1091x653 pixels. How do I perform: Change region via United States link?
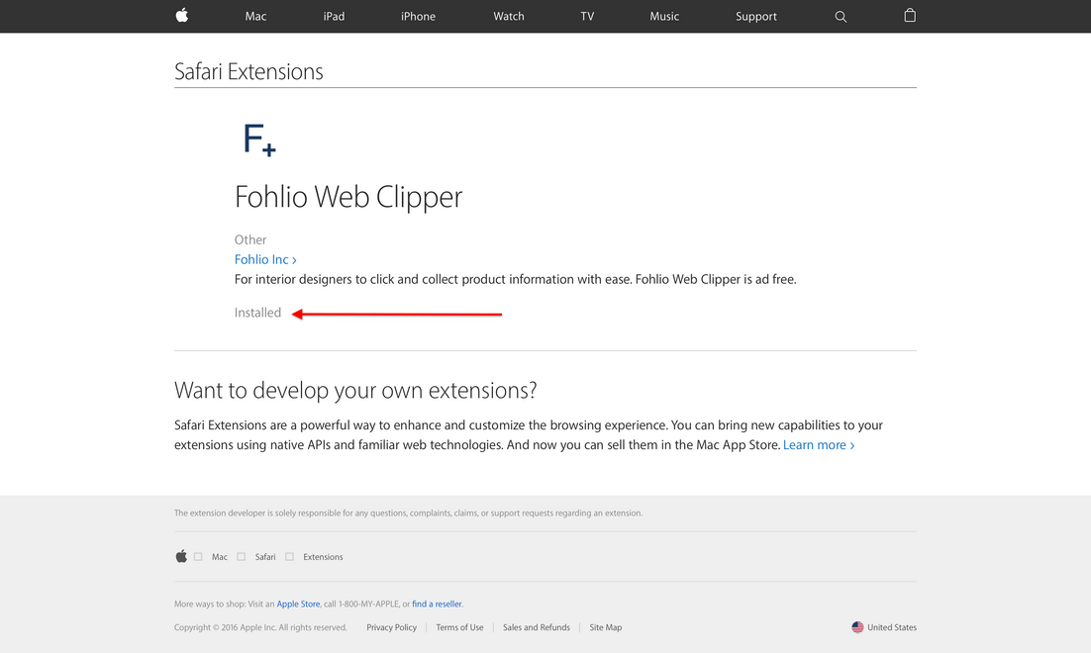(891, 627)
